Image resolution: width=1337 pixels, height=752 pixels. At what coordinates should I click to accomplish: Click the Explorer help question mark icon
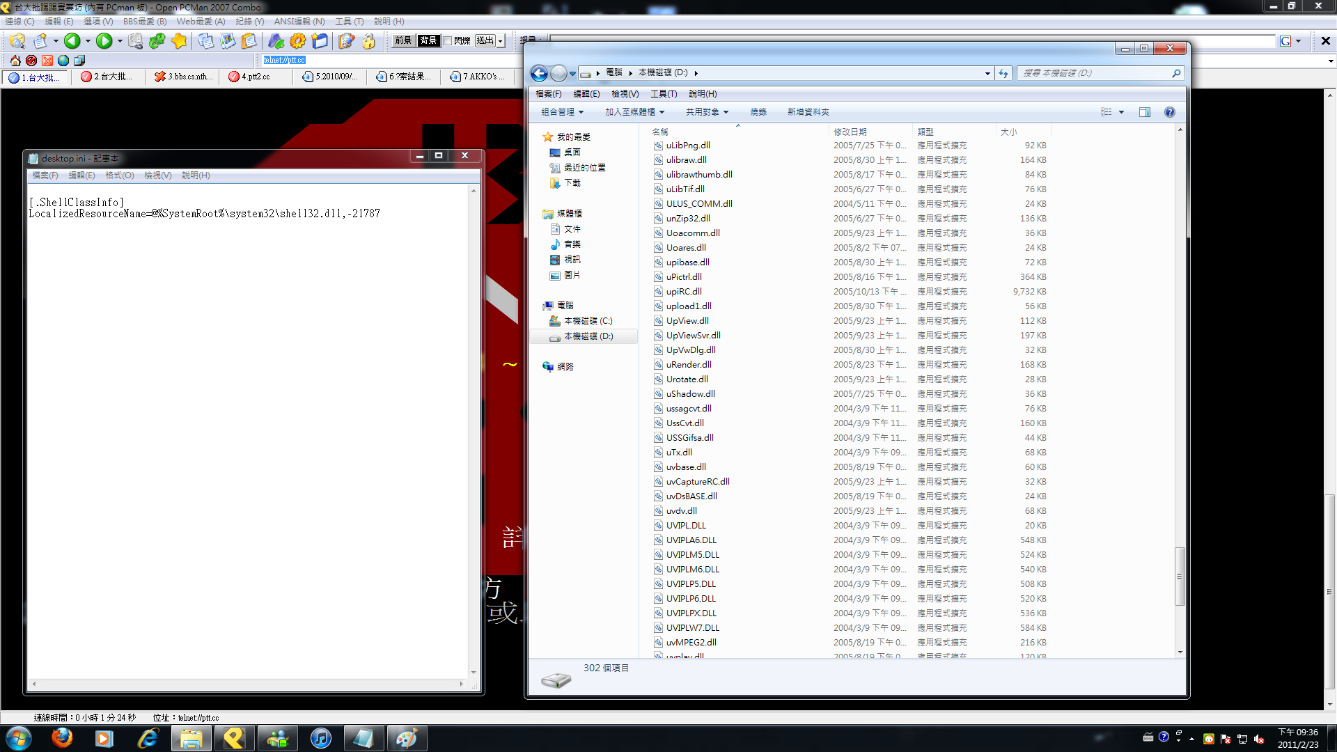point(1170,112)
